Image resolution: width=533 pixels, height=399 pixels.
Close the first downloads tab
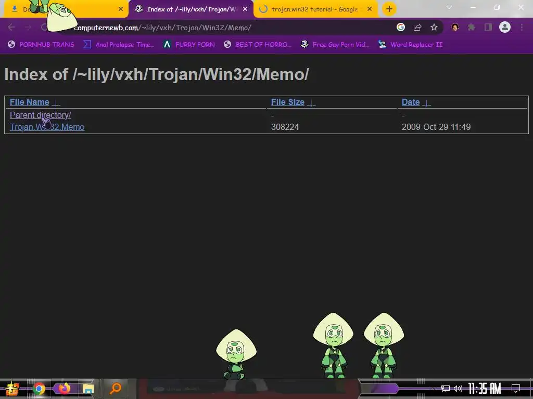[121, 9]
